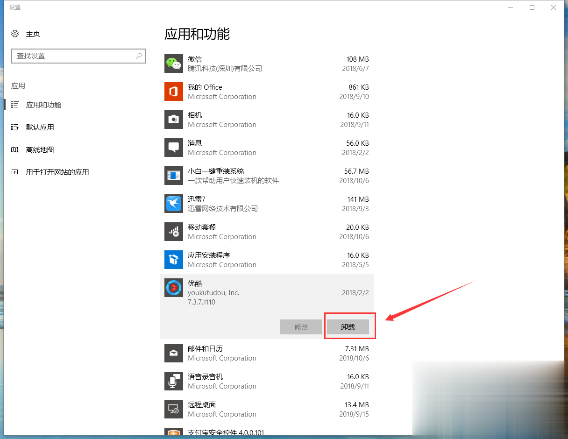
Task: Click the 邮件和日历 envelope icon
Action: (x=174, y=353)
